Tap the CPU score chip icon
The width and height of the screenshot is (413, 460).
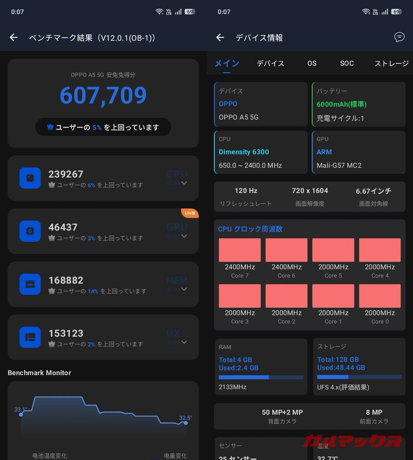pyautogui.click(x=30, y=178)
